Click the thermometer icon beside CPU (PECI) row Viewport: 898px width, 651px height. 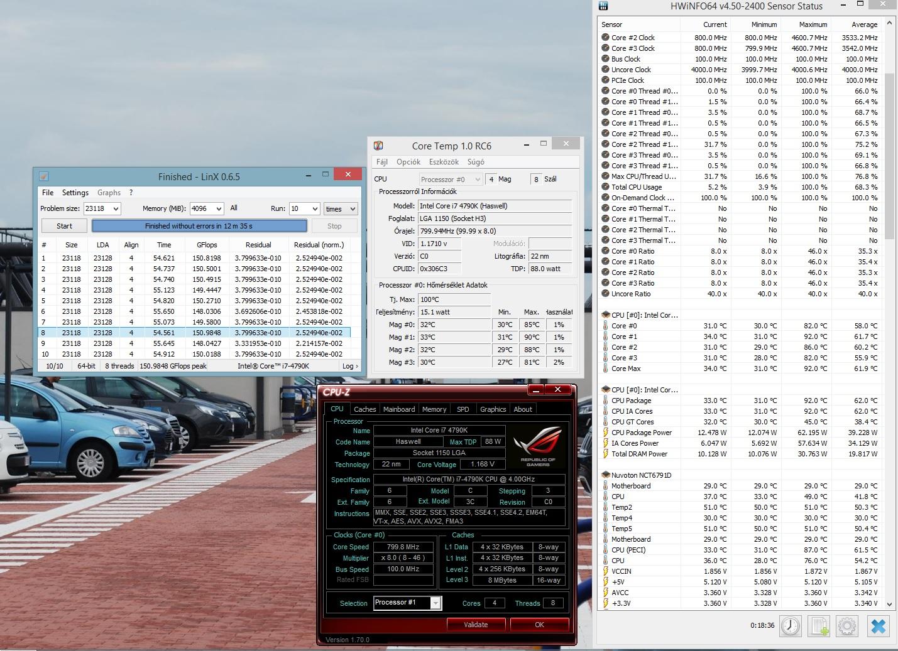coord(606,550)
